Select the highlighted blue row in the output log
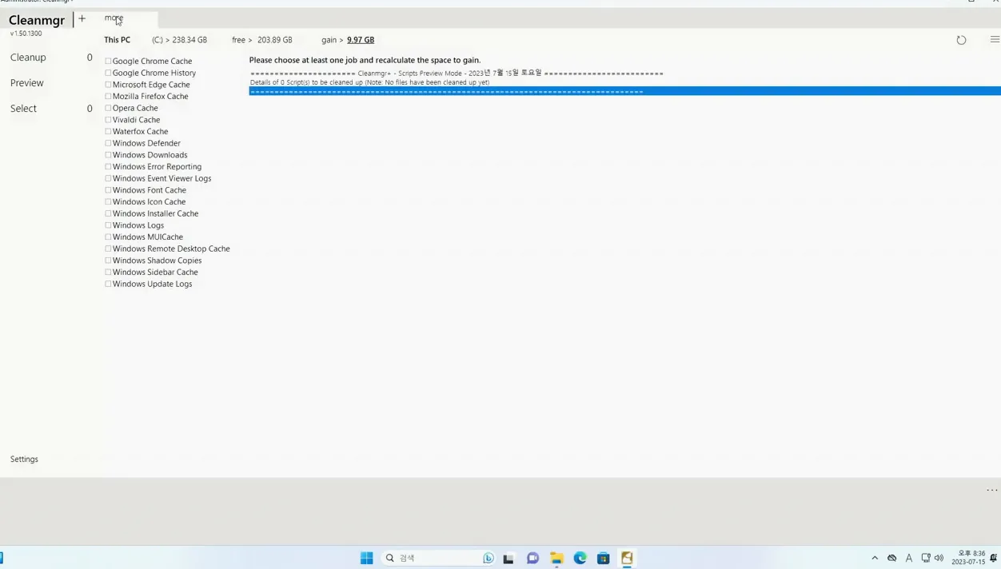1001x569 pixels. [624, 91]
